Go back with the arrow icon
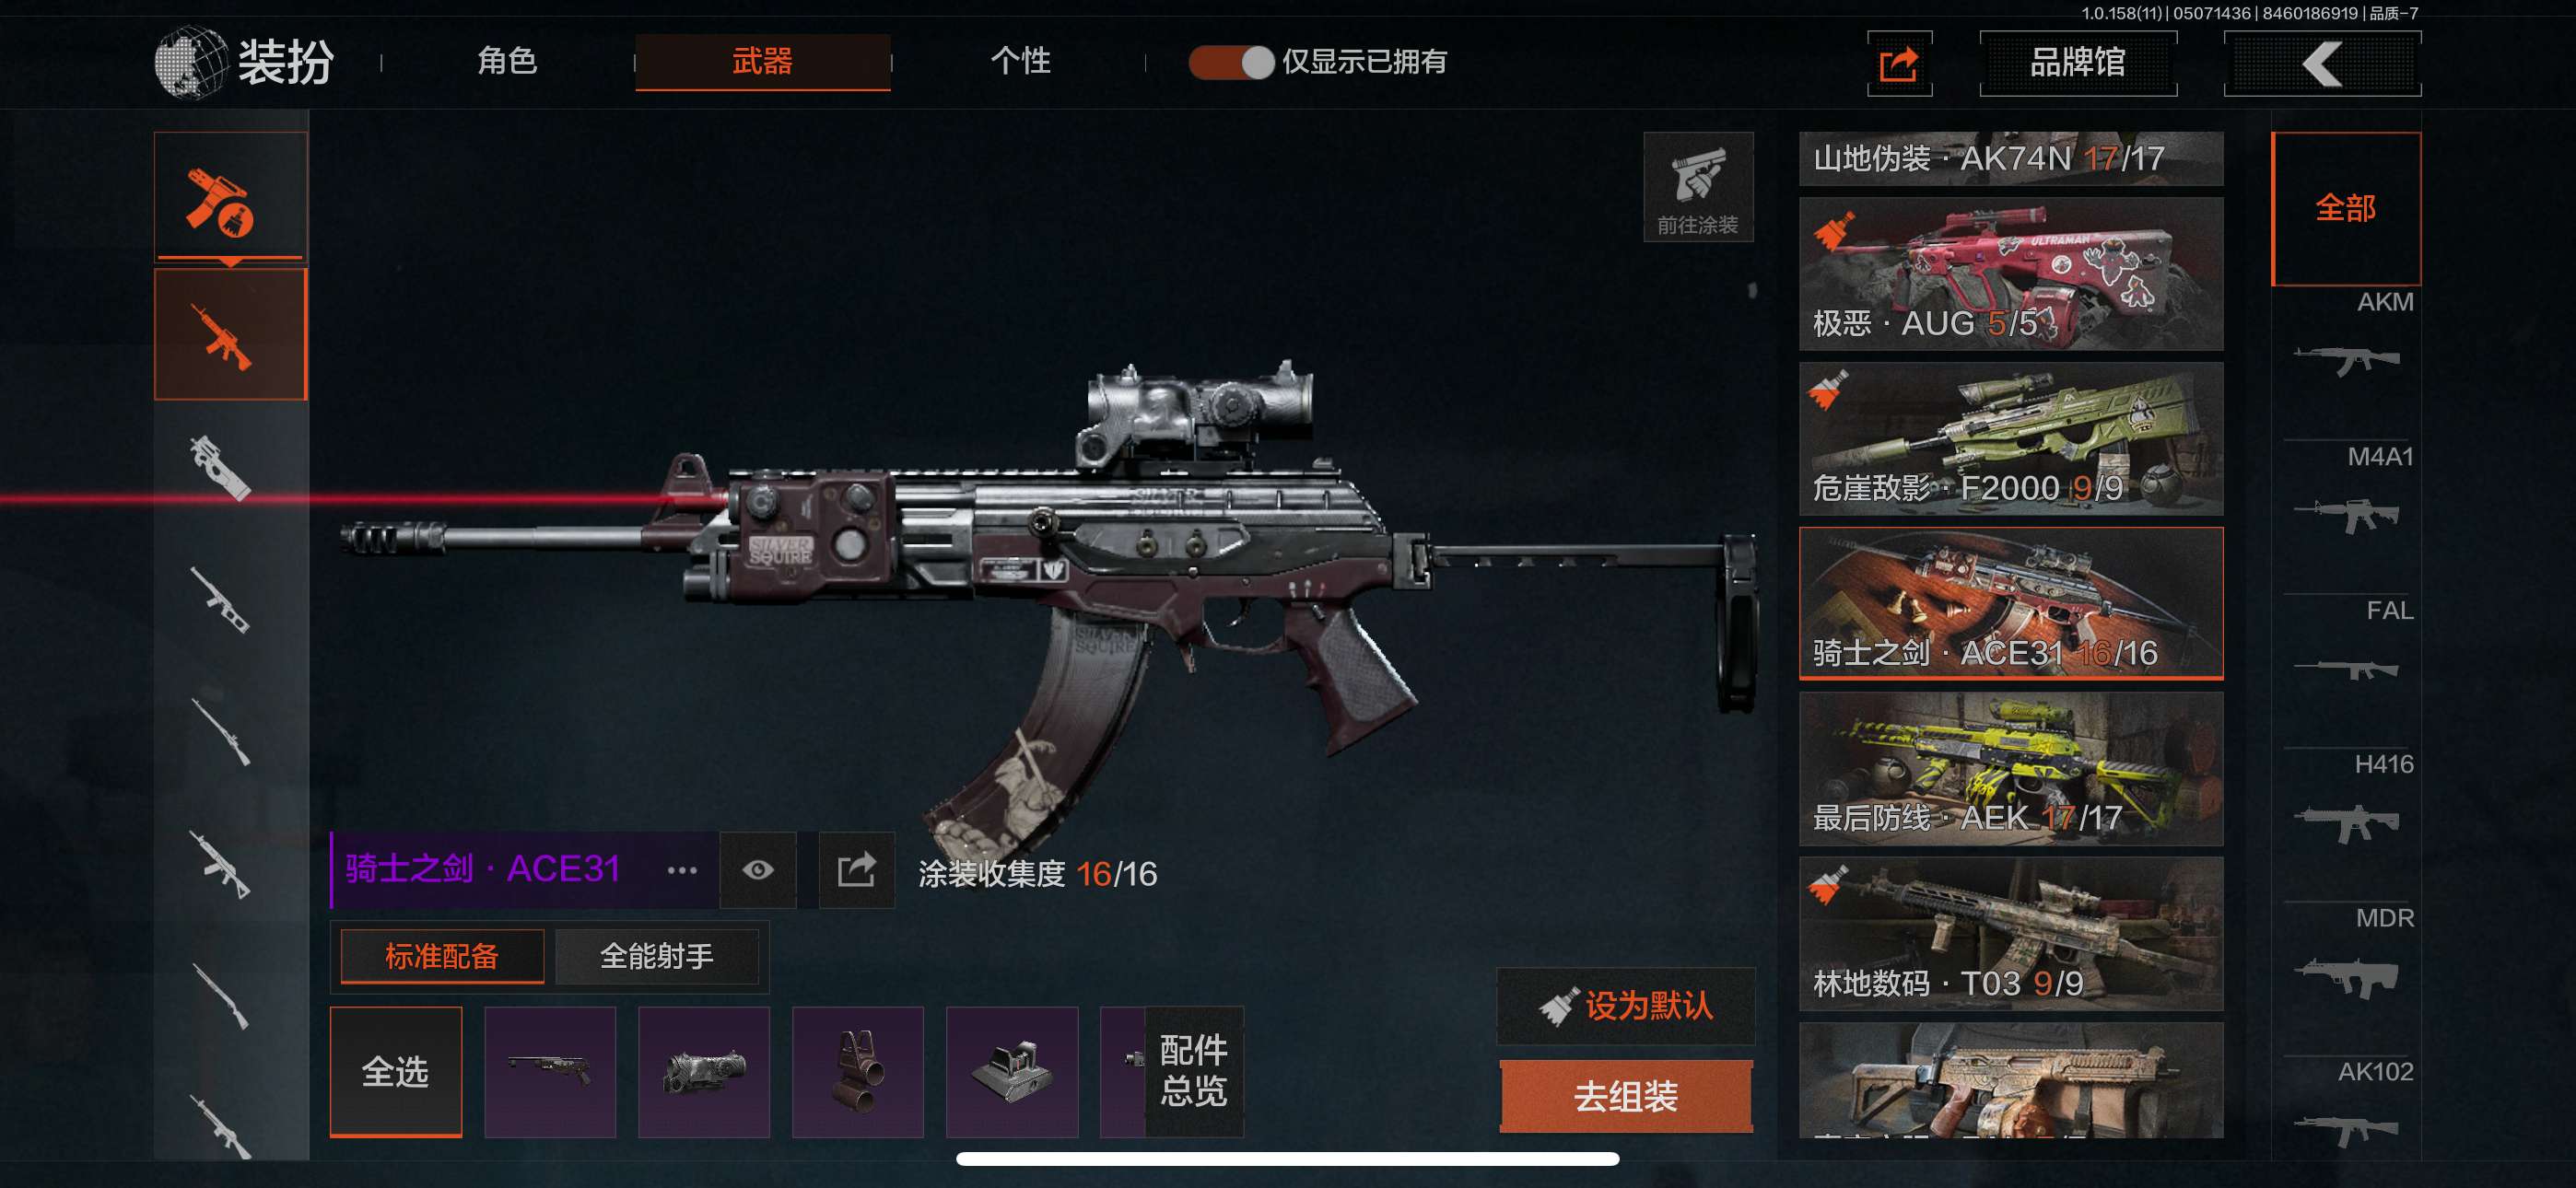The height and width of the screenshot is (1188, 2576). tap(2322, 64)
